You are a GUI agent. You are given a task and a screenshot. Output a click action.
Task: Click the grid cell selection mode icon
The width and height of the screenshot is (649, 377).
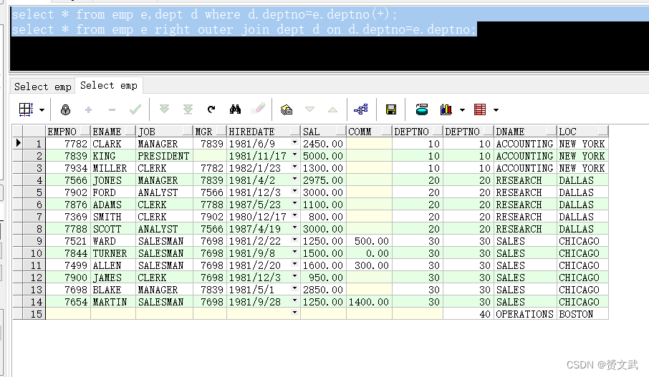click(26, 109)
